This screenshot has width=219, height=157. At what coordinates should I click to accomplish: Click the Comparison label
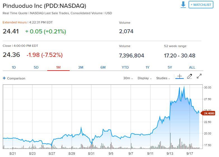pyautogui.click(x=16, y=78)
